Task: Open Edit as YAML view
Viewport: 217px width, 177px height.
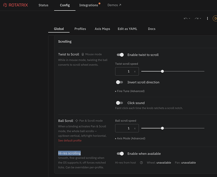Action: 127,29
